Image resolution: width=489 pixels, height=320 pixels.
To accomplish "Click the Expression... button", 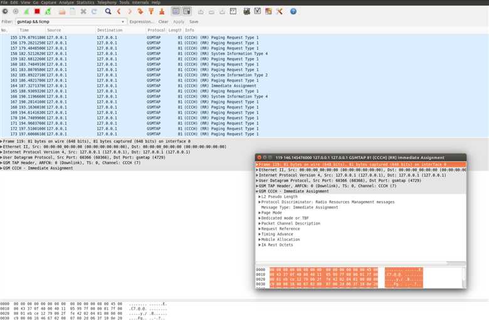I will point(142,21).
